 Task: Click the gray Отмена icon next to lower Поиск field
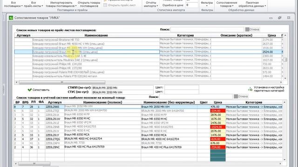click(x=236, y=96)
